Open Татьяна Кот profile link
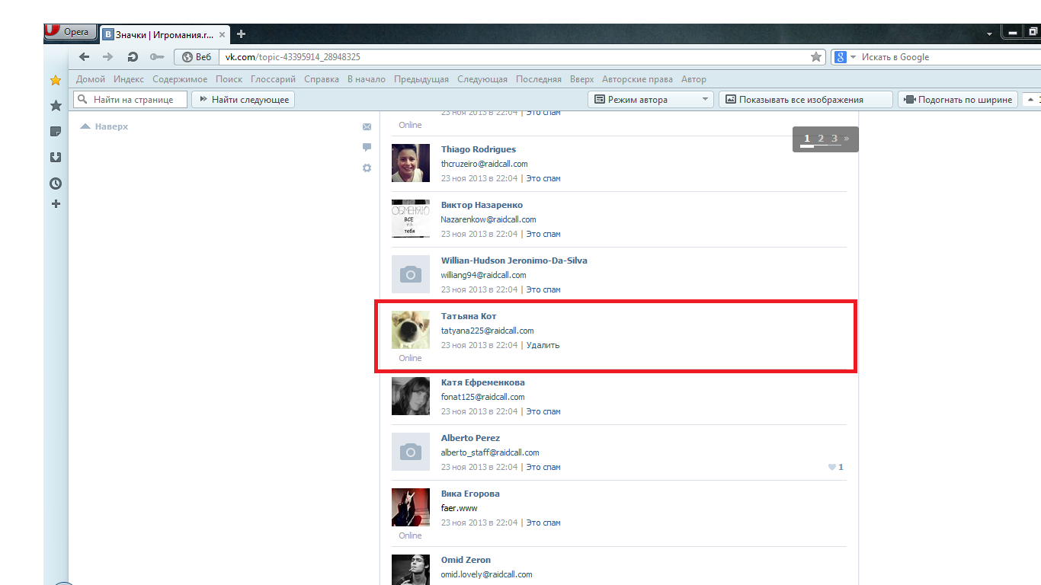 469,316
